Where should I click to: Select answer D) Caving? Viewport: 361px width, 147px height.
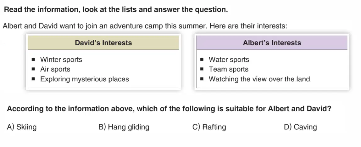pos(300,127)
